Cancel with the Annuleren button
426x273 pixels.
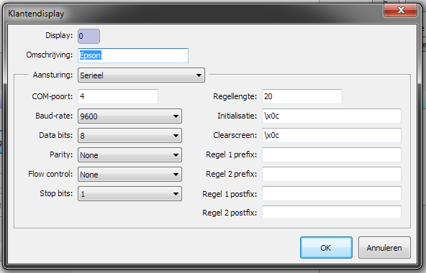point(384,247)
